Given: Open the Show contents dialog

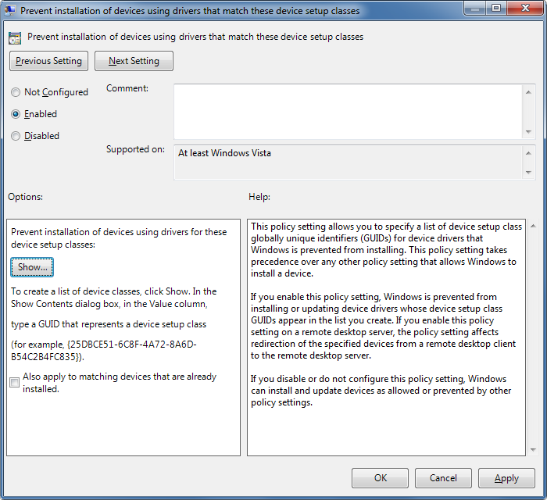Looking at the screenshot, I should (x=32, y=267).
